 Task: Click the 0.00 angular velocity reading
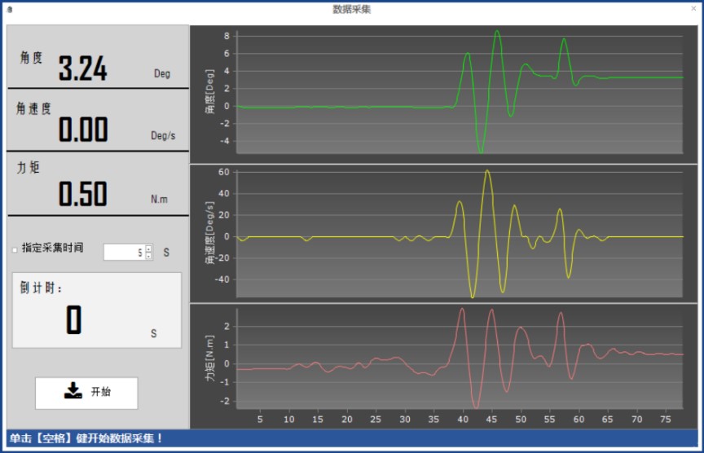tap(82, 130)
